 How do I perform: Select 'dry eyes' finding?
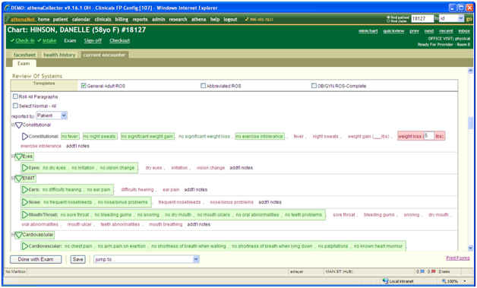point(153,168)
